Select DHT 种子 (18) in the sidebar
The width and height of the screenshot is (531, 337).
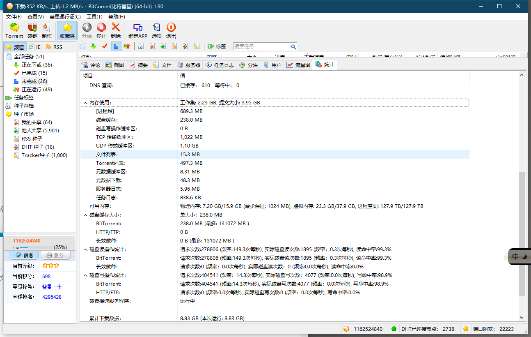(38, 147)
